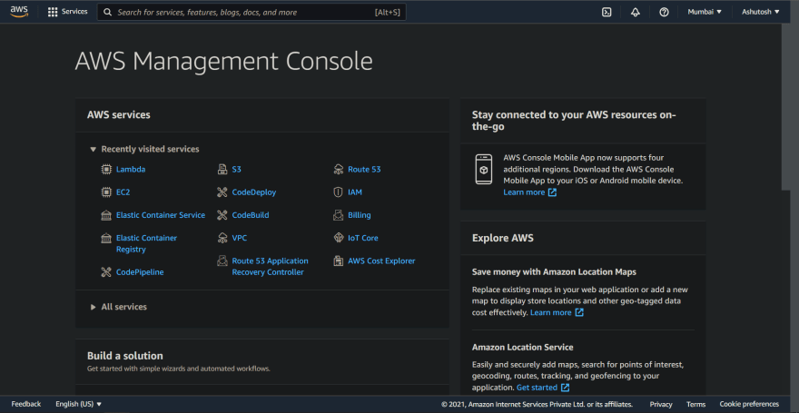The width and height of the screenshot is (799, 413).
Task: Click the VPC service icon
Action: (x=222, y=238)
